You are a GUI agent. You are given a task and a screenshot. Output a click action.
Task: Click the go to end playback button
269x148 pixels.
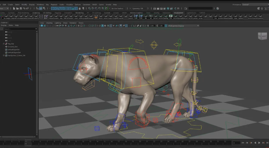[267, 143]
